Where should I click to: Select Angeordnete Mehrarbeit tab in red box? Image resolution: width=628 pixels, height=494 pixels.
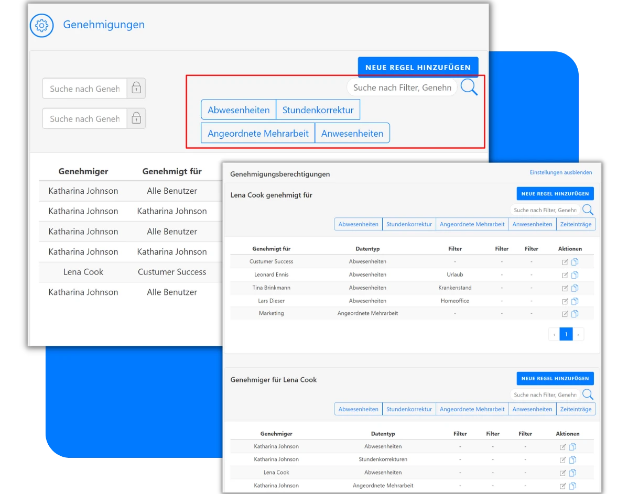(x=258, y=133)
